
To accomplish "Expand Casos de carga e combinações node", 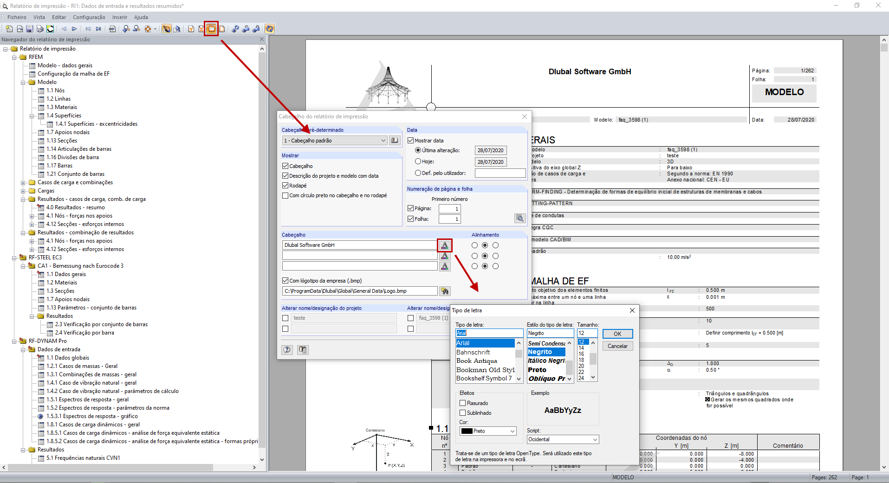I will 23,182.
